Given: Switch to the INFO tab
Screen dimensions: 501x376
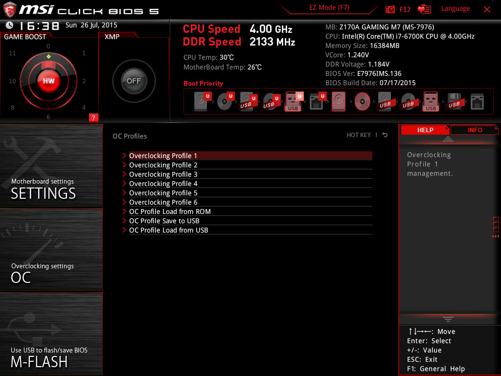Looking at the screenshot, I should tap(475, 130).
